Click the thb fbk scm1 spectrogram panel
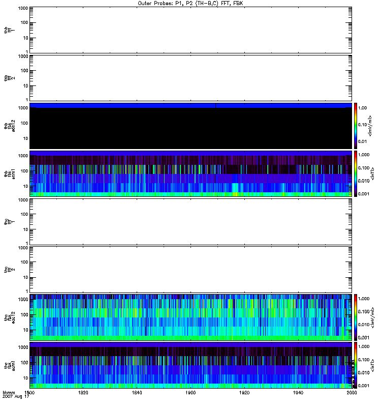The width and height of the screenshot is (381, 407). (190, 173)
